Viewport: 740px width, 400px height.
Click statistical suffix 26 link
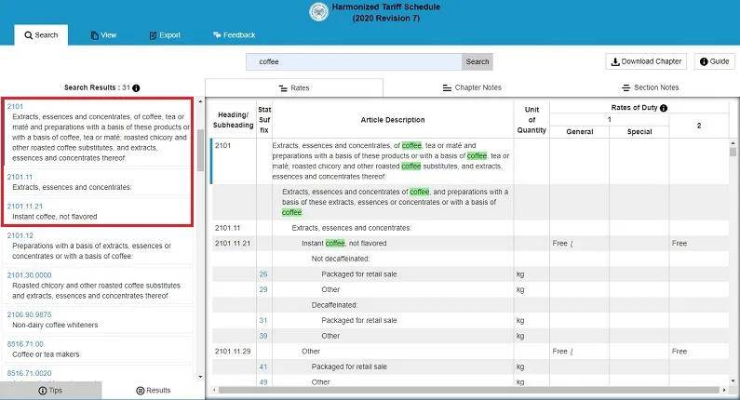pos(263,274)
